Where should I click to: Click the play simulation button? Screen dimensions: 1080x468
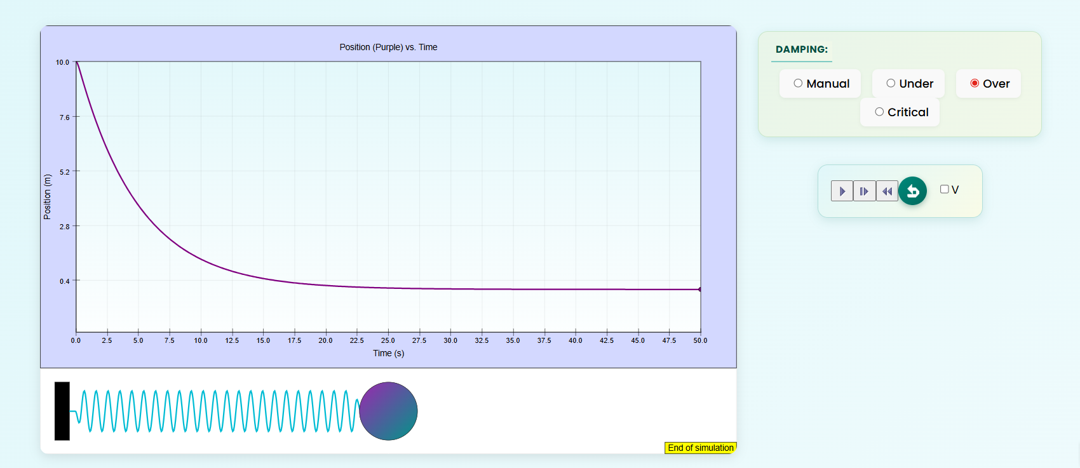[x=842, y=191]
